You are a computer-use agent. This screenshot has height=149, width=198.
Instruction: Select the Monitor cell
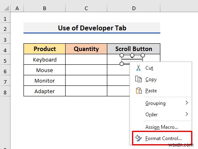pyautogui.click(x=45, y=81)
